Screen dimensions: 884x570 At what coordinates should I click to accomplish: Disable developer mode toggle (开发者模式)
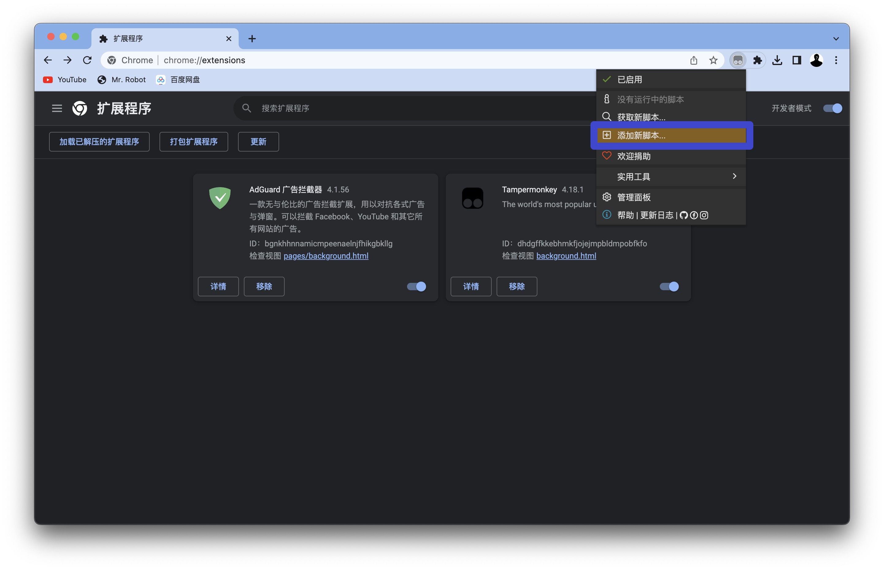tap(832, 109)
